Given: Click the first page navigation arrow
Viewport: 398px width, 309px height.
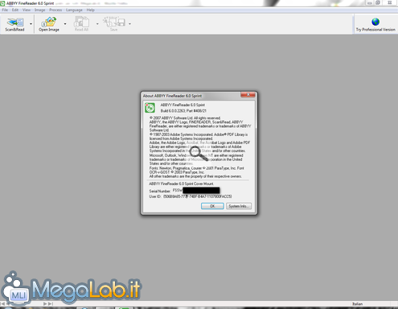Looking at the screenshot, I should point(2,303).
